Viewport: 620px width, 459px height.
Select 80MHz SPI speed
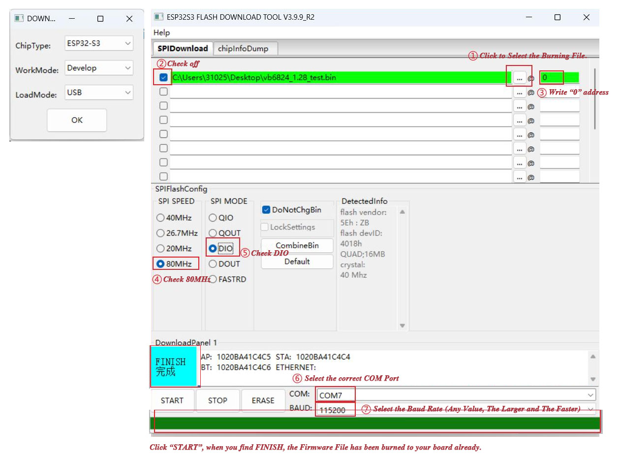coord(160,264)
